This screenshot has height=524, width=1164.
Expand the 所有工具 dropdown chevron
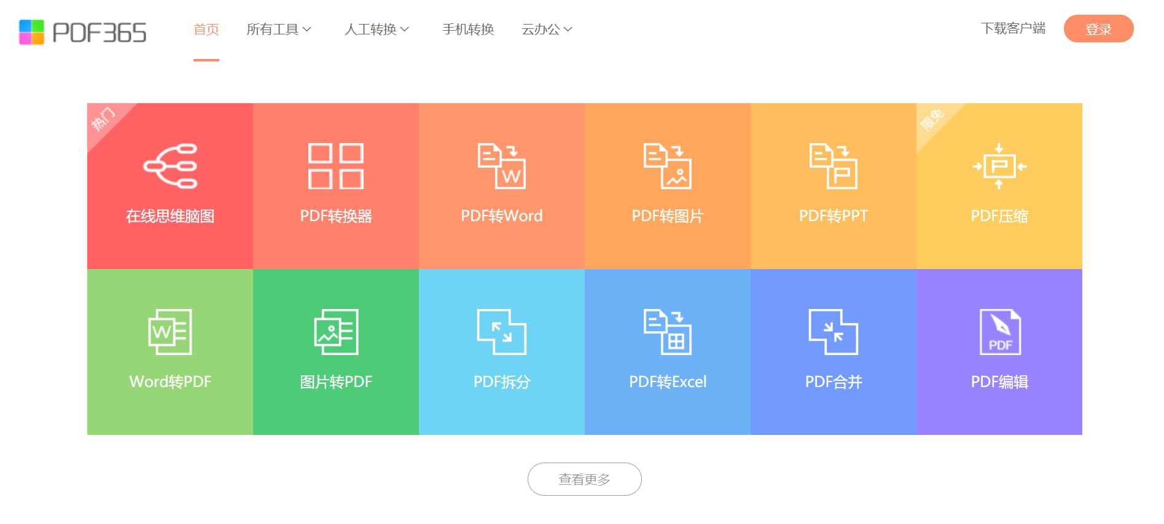[x=307, y=29]
